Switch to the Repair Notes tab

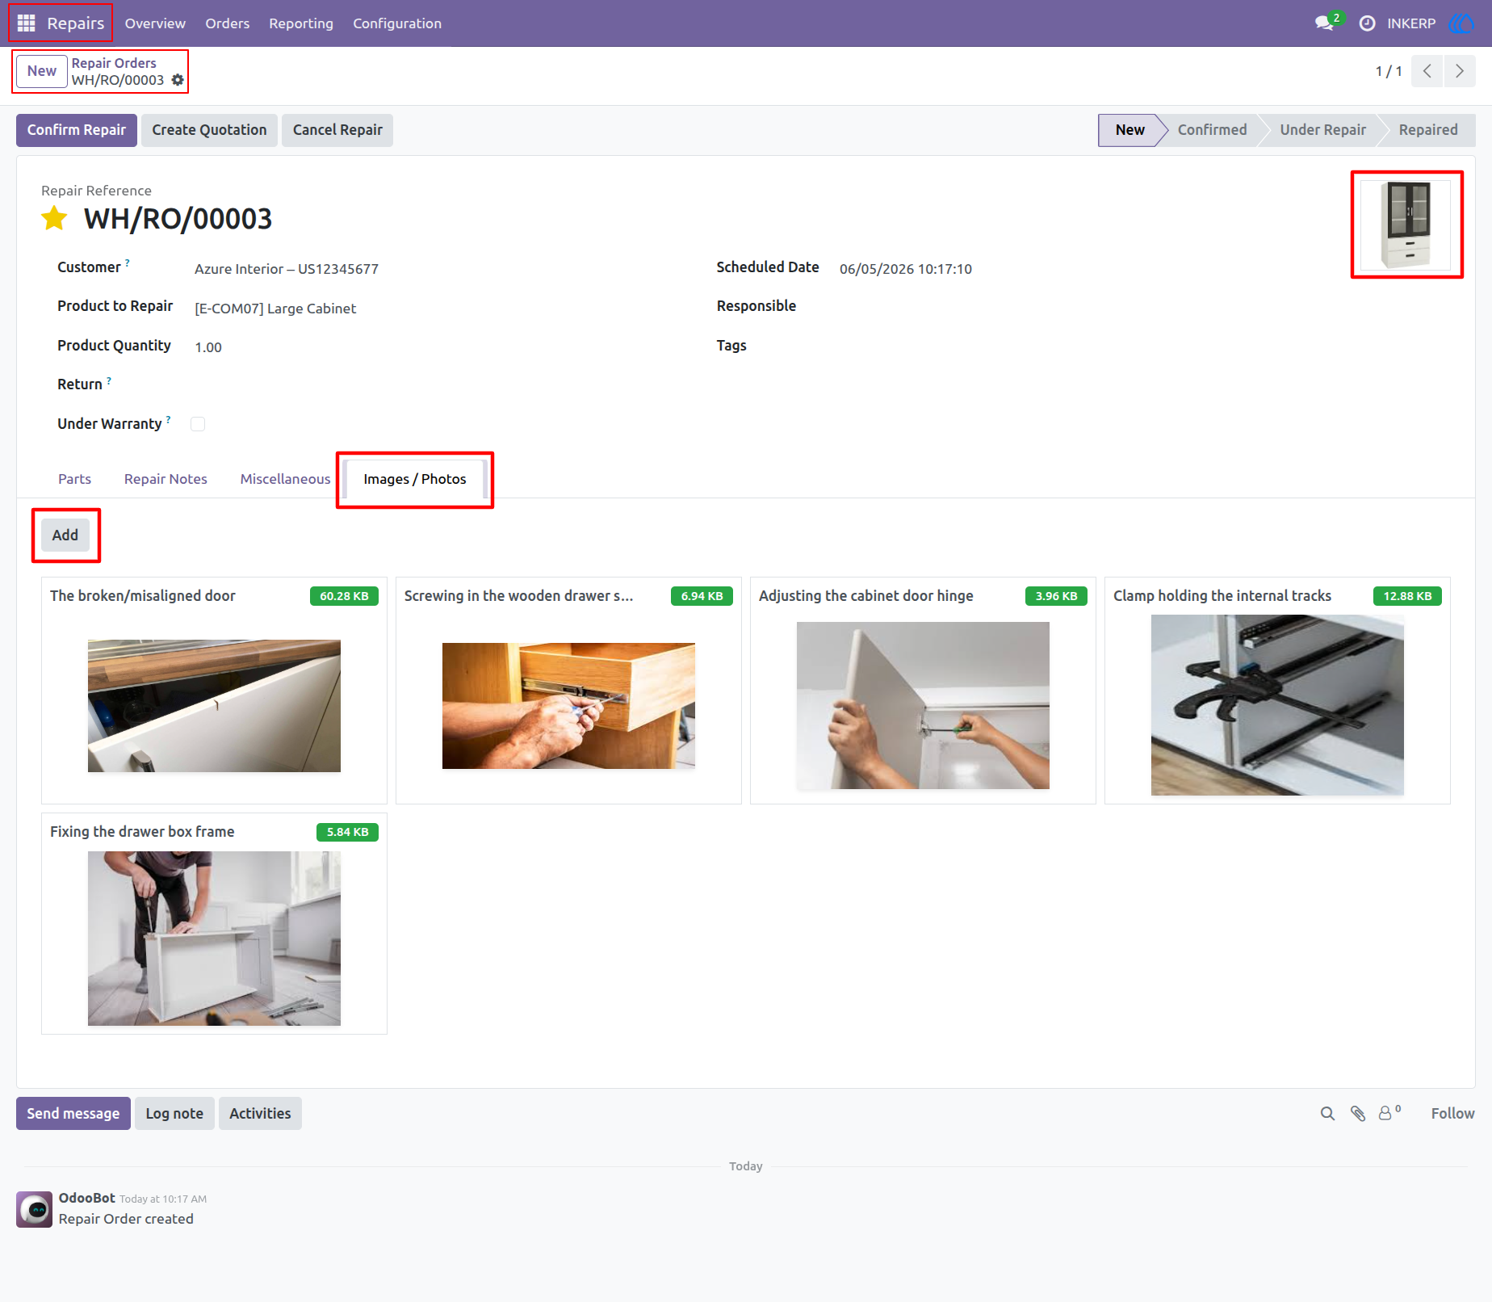point(166,479)
